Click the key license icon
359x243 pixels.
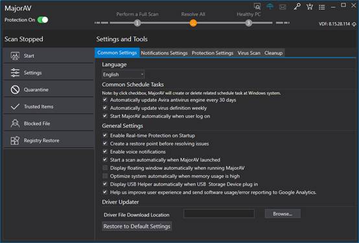[x=297, y=6]
